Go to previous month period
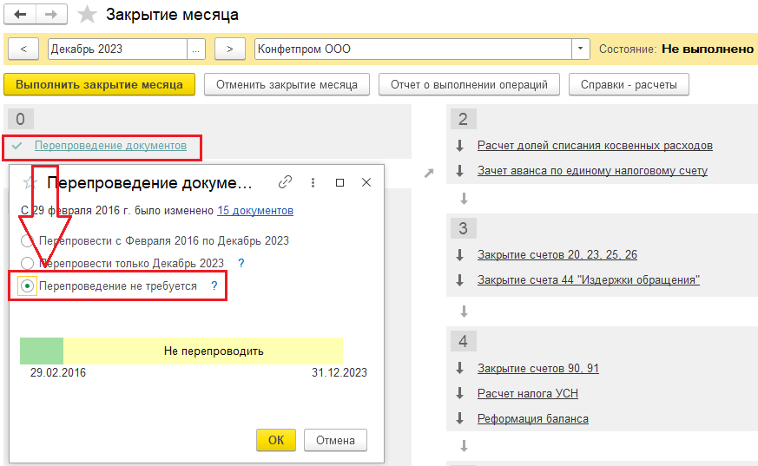 [x=23, y=49]
